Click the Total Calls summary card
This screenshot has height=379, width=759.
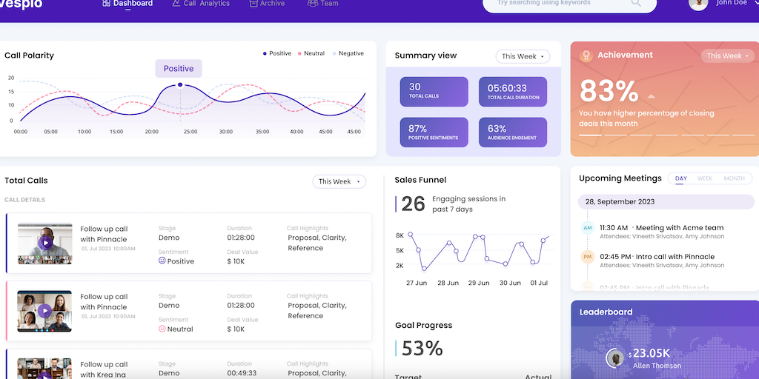coord(434,91)
